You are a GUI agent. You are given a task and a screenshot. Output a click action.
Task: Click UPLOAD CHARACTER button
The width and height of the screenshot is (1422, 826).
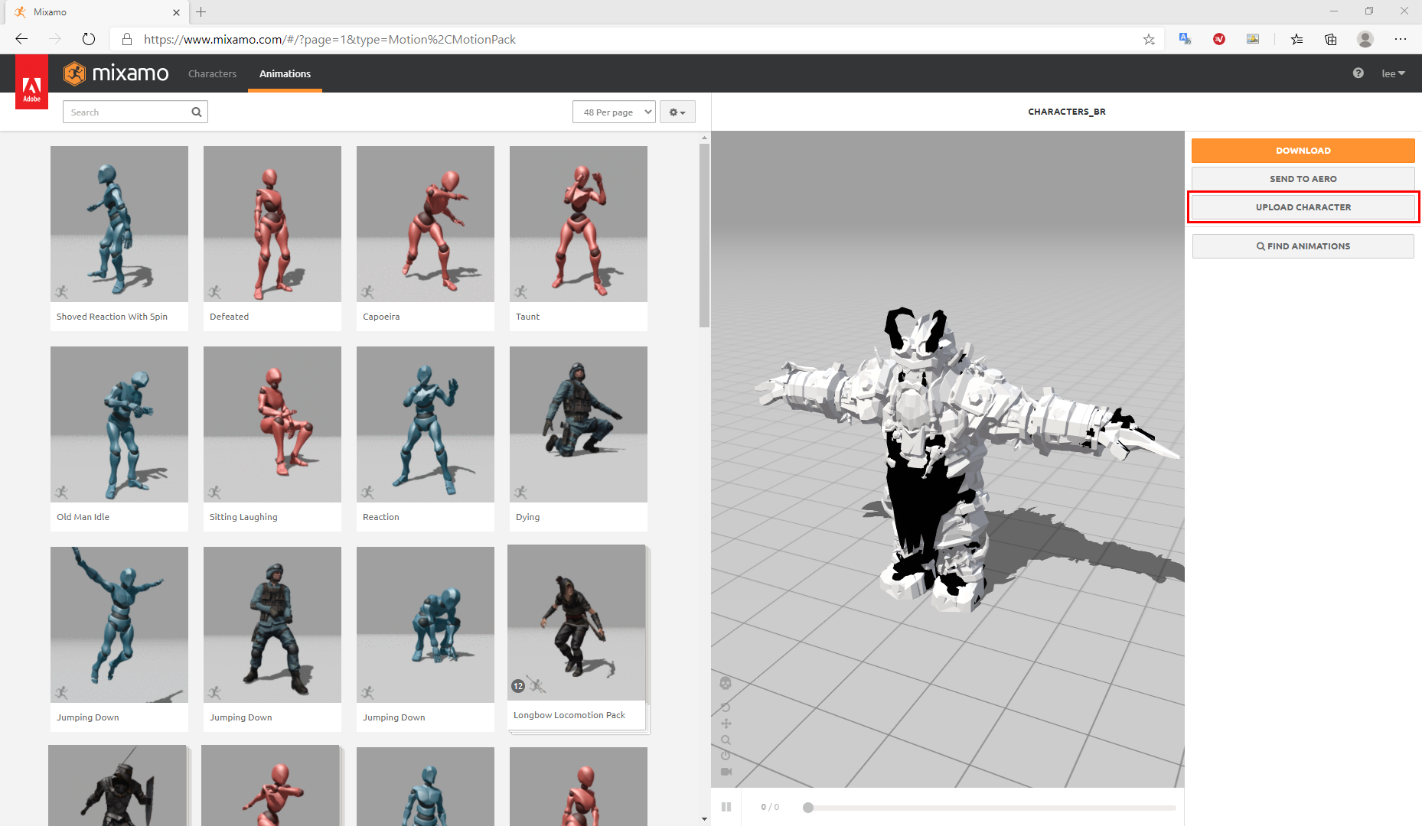(1303, 207)
